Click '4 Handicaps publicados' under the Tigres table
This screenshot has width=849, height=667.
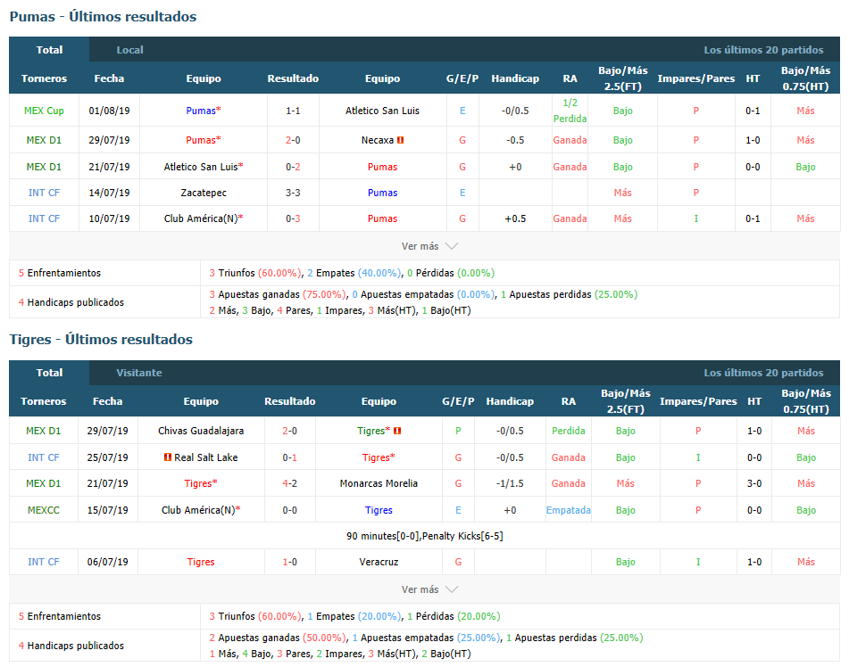(x=71, y=646)
